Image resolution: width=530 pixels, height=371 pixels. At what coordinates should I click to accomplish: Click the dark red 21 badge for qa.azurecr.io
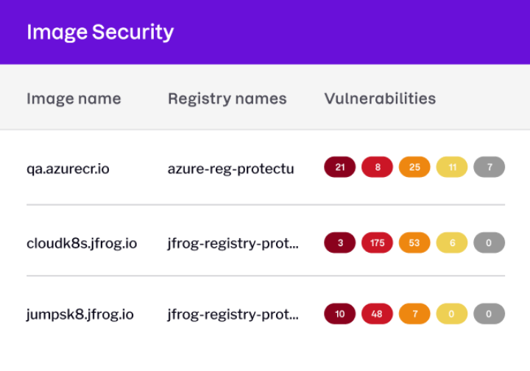[x=339, y=167]
